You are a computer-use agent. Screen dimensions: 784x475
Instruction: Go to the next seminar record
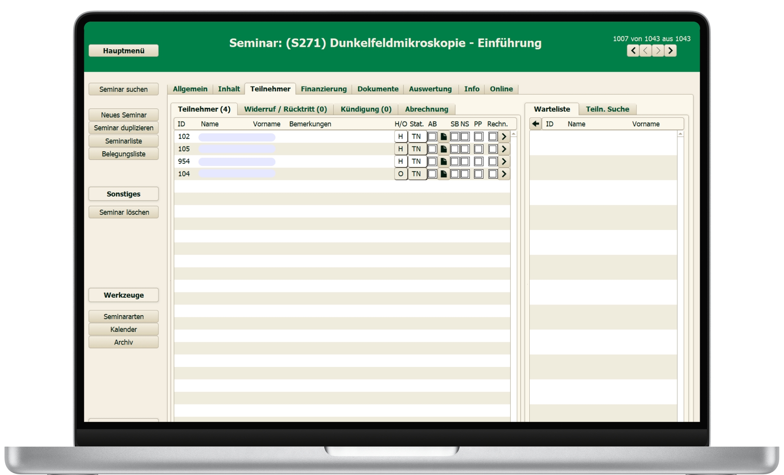pos(658,51)
